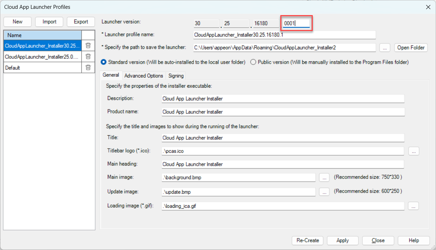Browse for the launcher save path
The image size is (436, 250).
(x=385, y=48)
